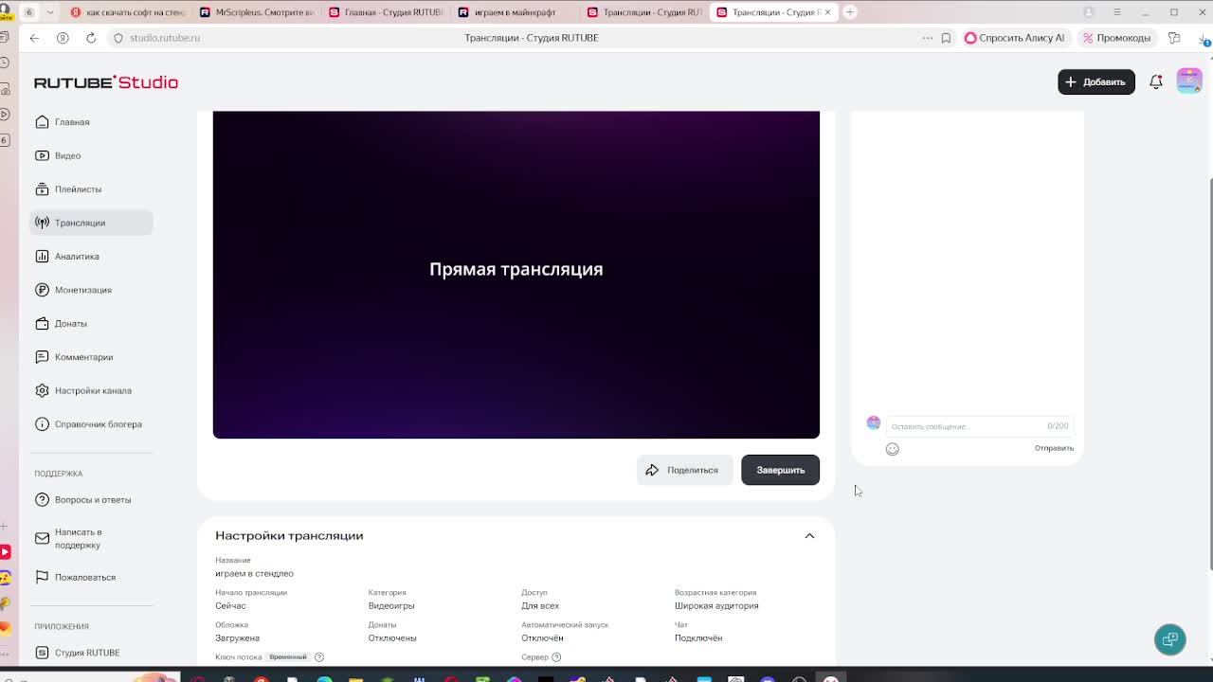Click the RUTUBE Studio logo

[106, 82]
